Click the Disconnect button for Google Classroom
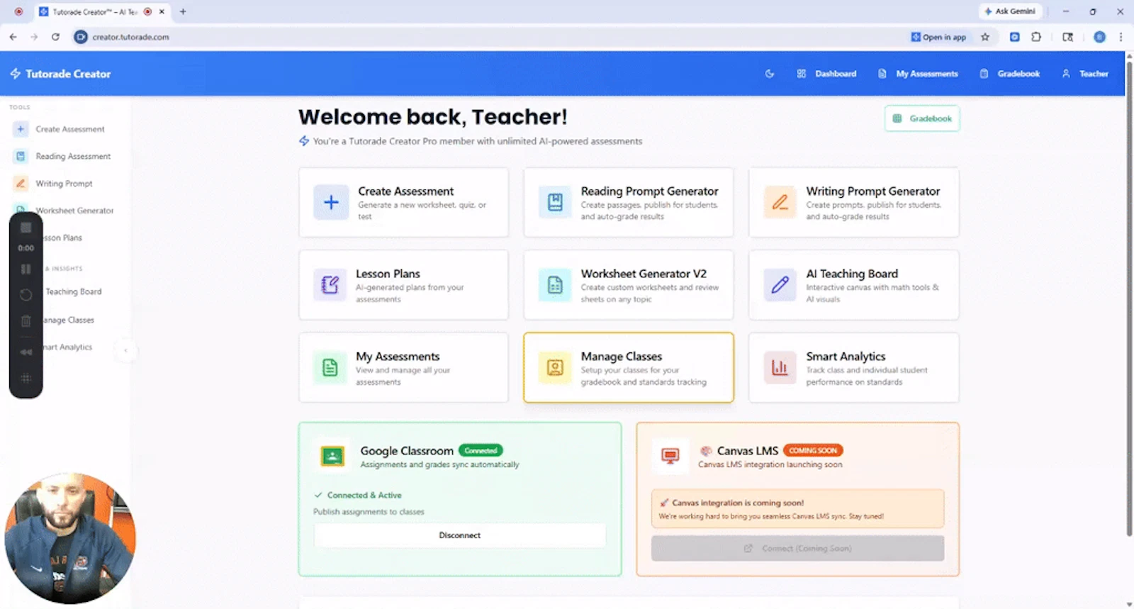The width and height of the screenshot is (1134, 609). 460,535
